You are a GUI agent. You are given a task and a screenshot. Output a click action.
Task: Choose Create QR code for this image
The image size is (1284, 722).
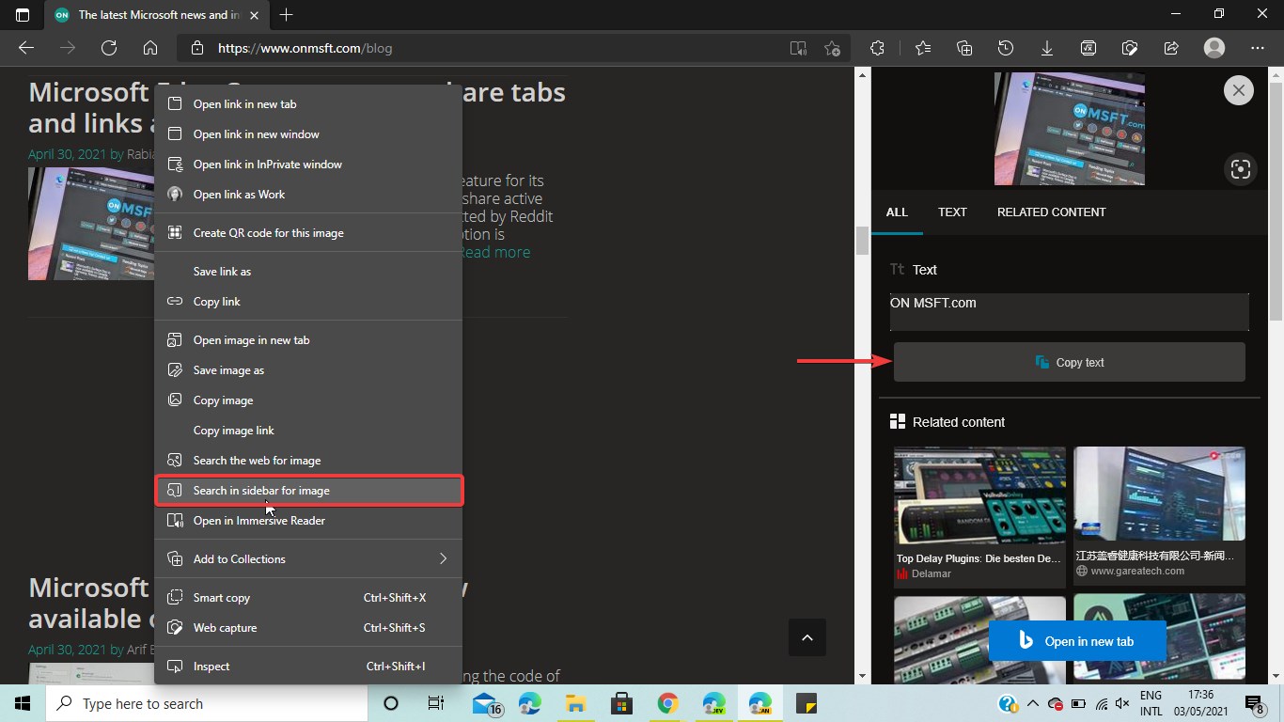[308, 233]
